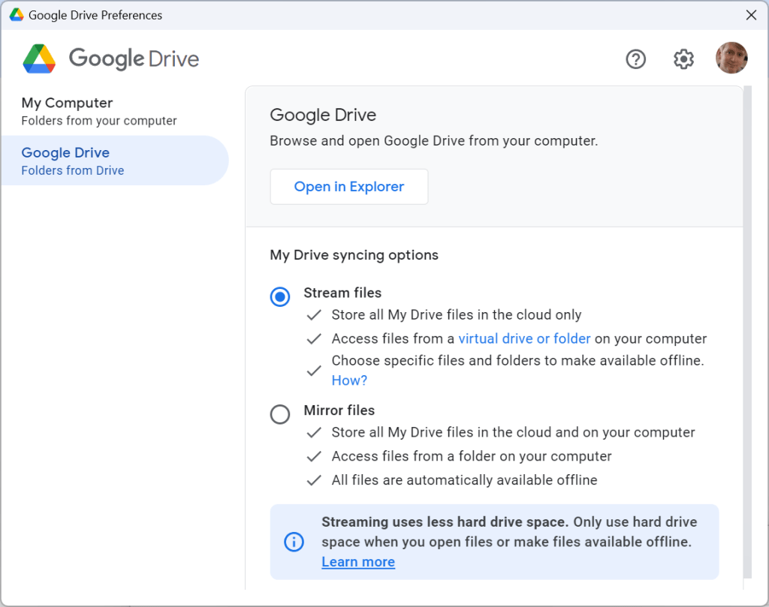Open the 'virtual drive or folder' link

(x=524, y=338)
